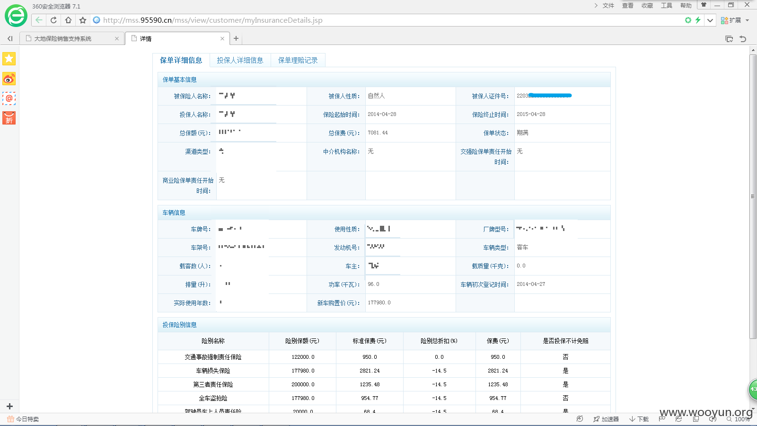
Task: Click the 第三者责任保险 row name
Action: coord(213,384)
